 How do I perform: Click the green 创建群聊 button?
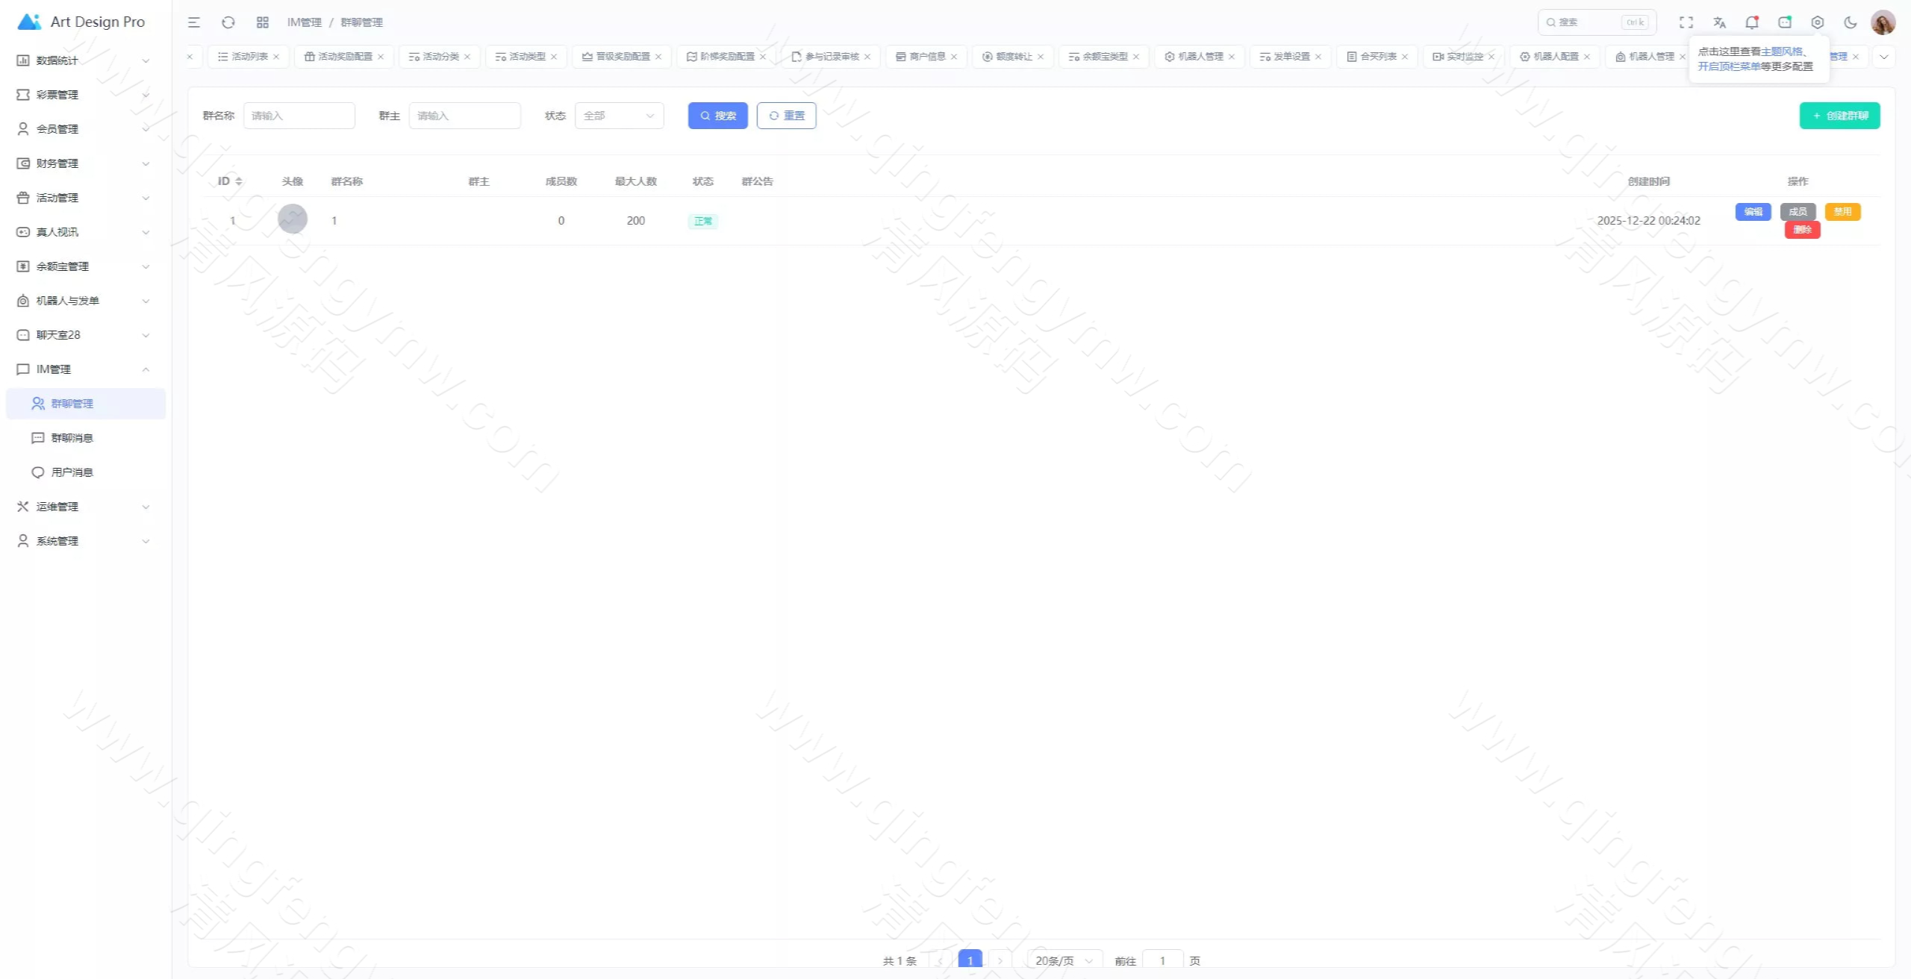1840,116
